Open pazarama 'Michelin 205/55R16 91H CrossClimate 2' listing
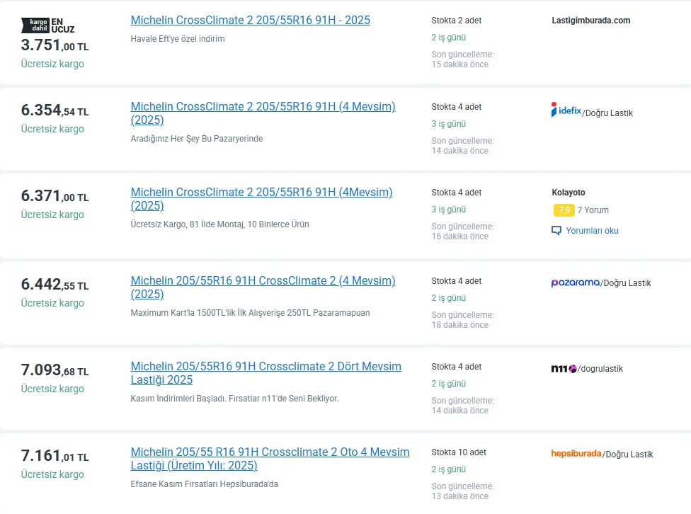This screenshot has width=691, height=514. [263, 287]
